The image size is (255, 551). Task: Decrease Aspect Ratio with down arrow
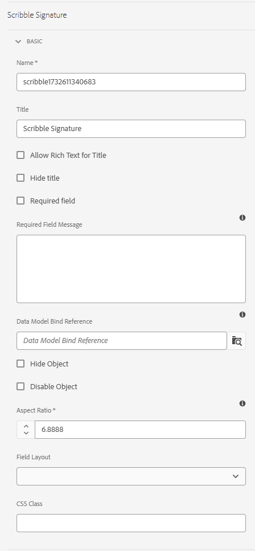pos(26,433)
